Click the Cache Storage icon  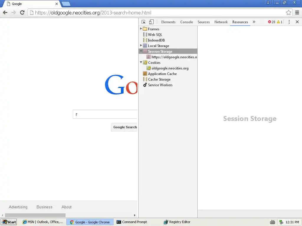tap(145, 79)
